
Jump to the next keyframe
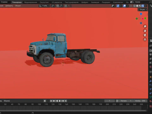pyautogui.click(x=63, y=101)
